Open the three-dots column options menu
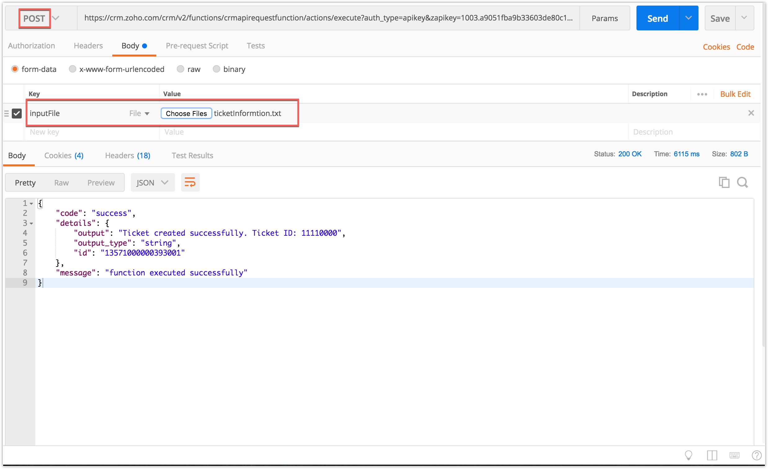This screenshot has width=768, height=469. click(x=702, y=94)
